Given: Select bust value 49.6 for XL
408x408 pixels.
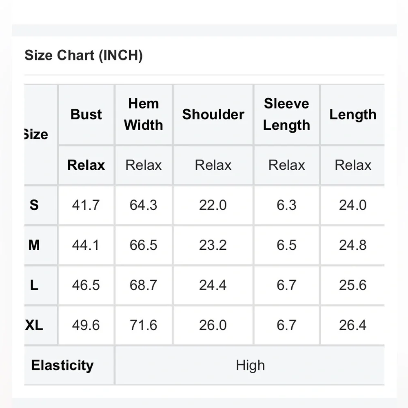Looking at the screenshot, I should point(86,325).
